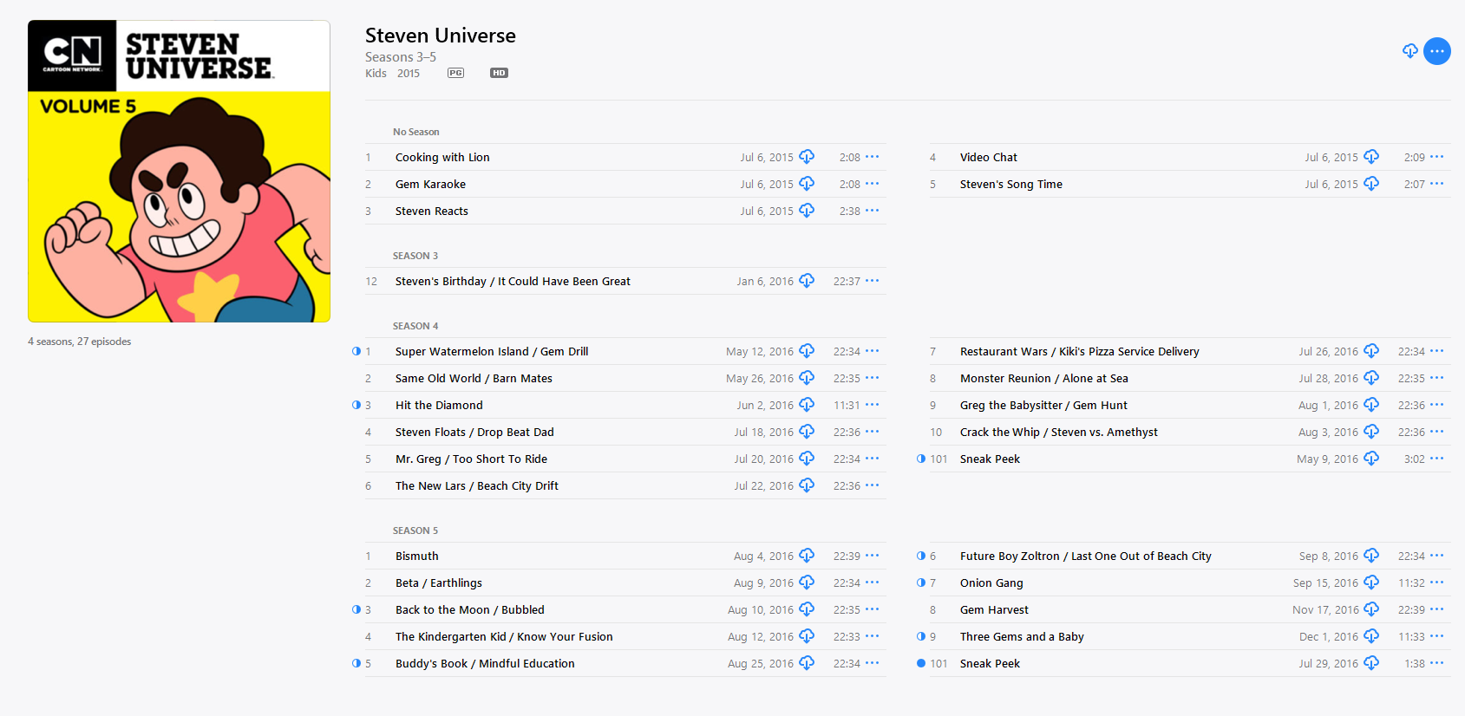The height and width of the screenshot is (716, 1465).
Task: Open the blue more-options button
Action: pos(1437,51)
